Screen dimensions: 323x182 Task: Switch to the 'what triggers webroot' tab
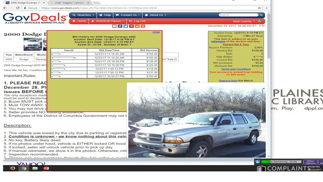(x=70, y=3)
